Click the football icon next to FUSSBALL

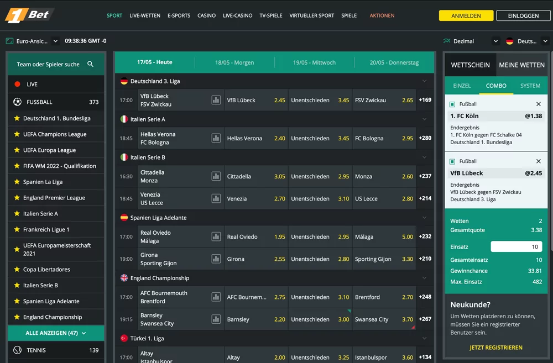(x=17, y=102)
